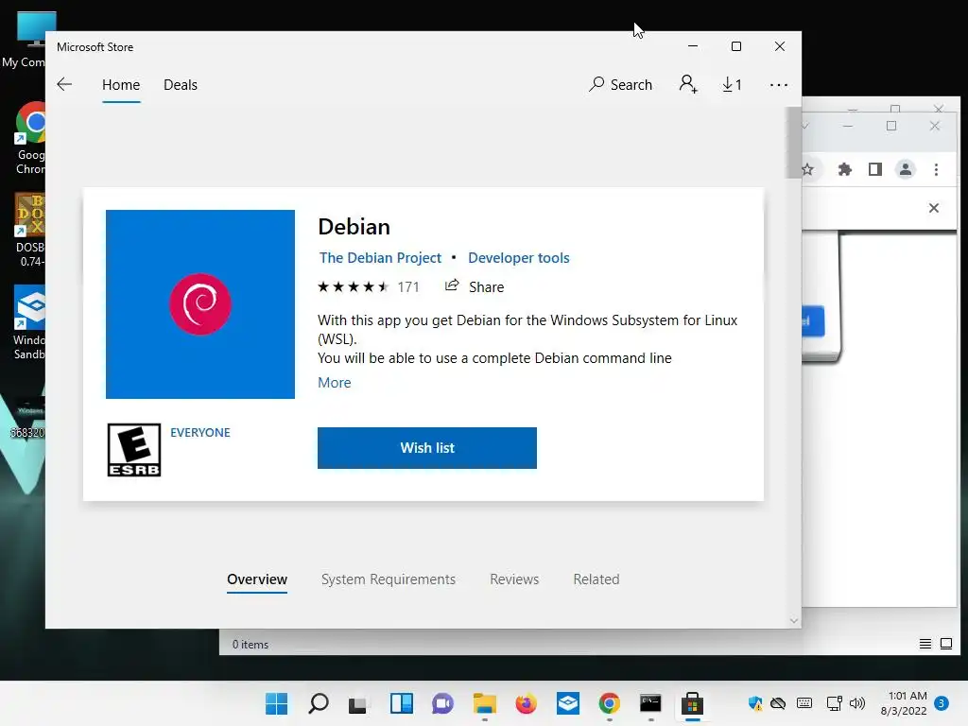Open Command Prompt on taskbar

point(650,703)
